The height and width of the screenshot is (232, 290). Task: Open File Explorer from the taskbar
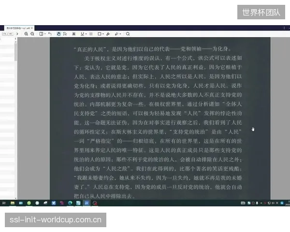(x=13, y=203)
